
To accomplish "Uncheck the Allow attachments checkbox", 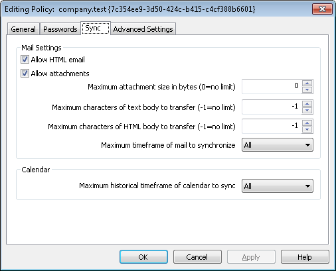I will click(x=25, y=74).
